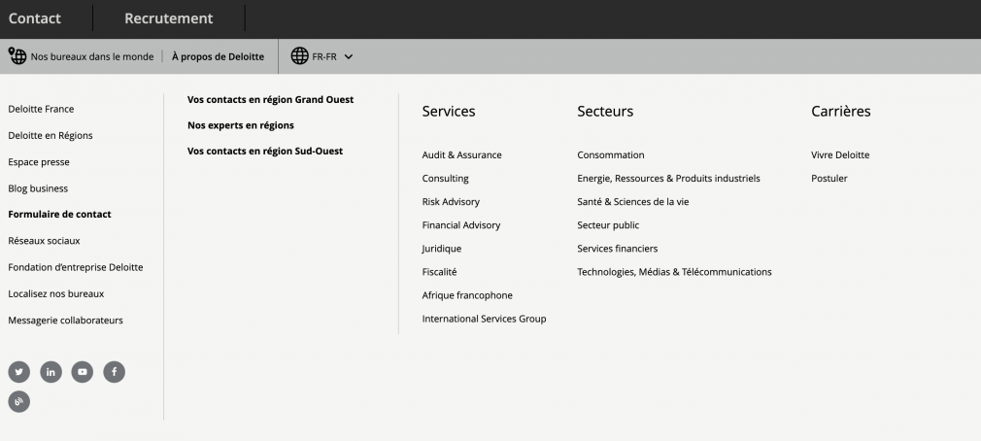Image resolution: width=981 pixels, height=441 pixels.
Task: Open the Recrutement tab
Action: coord(168,18)
